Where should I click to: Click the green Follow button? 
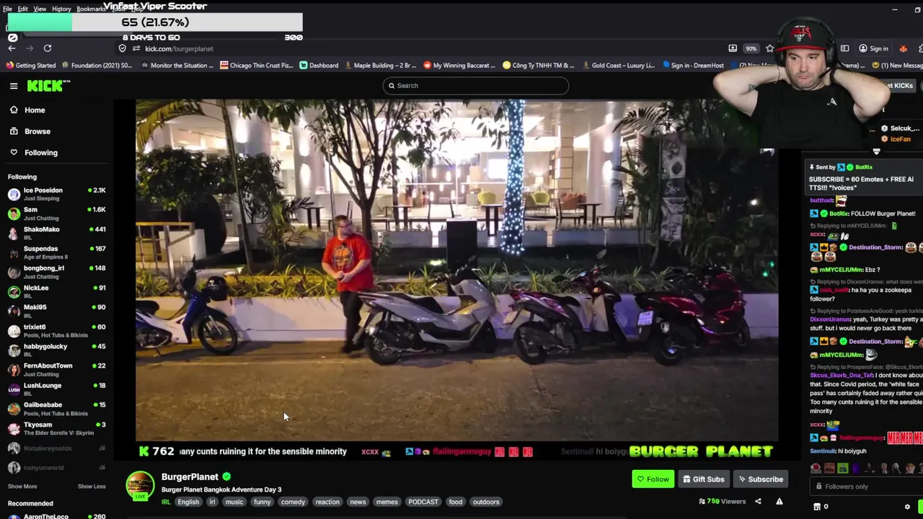[x=653, y=479]
